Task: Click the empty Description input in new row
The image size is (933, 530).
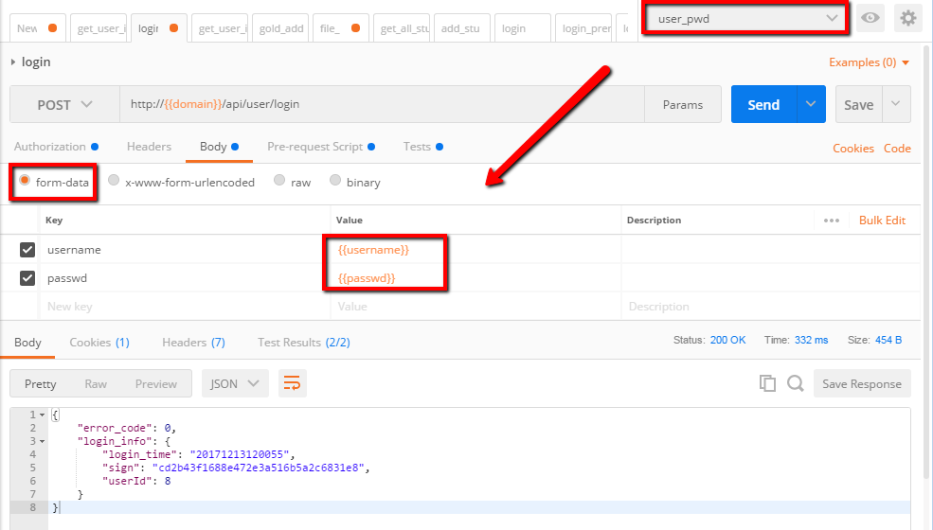Action: tap(770, 307)
